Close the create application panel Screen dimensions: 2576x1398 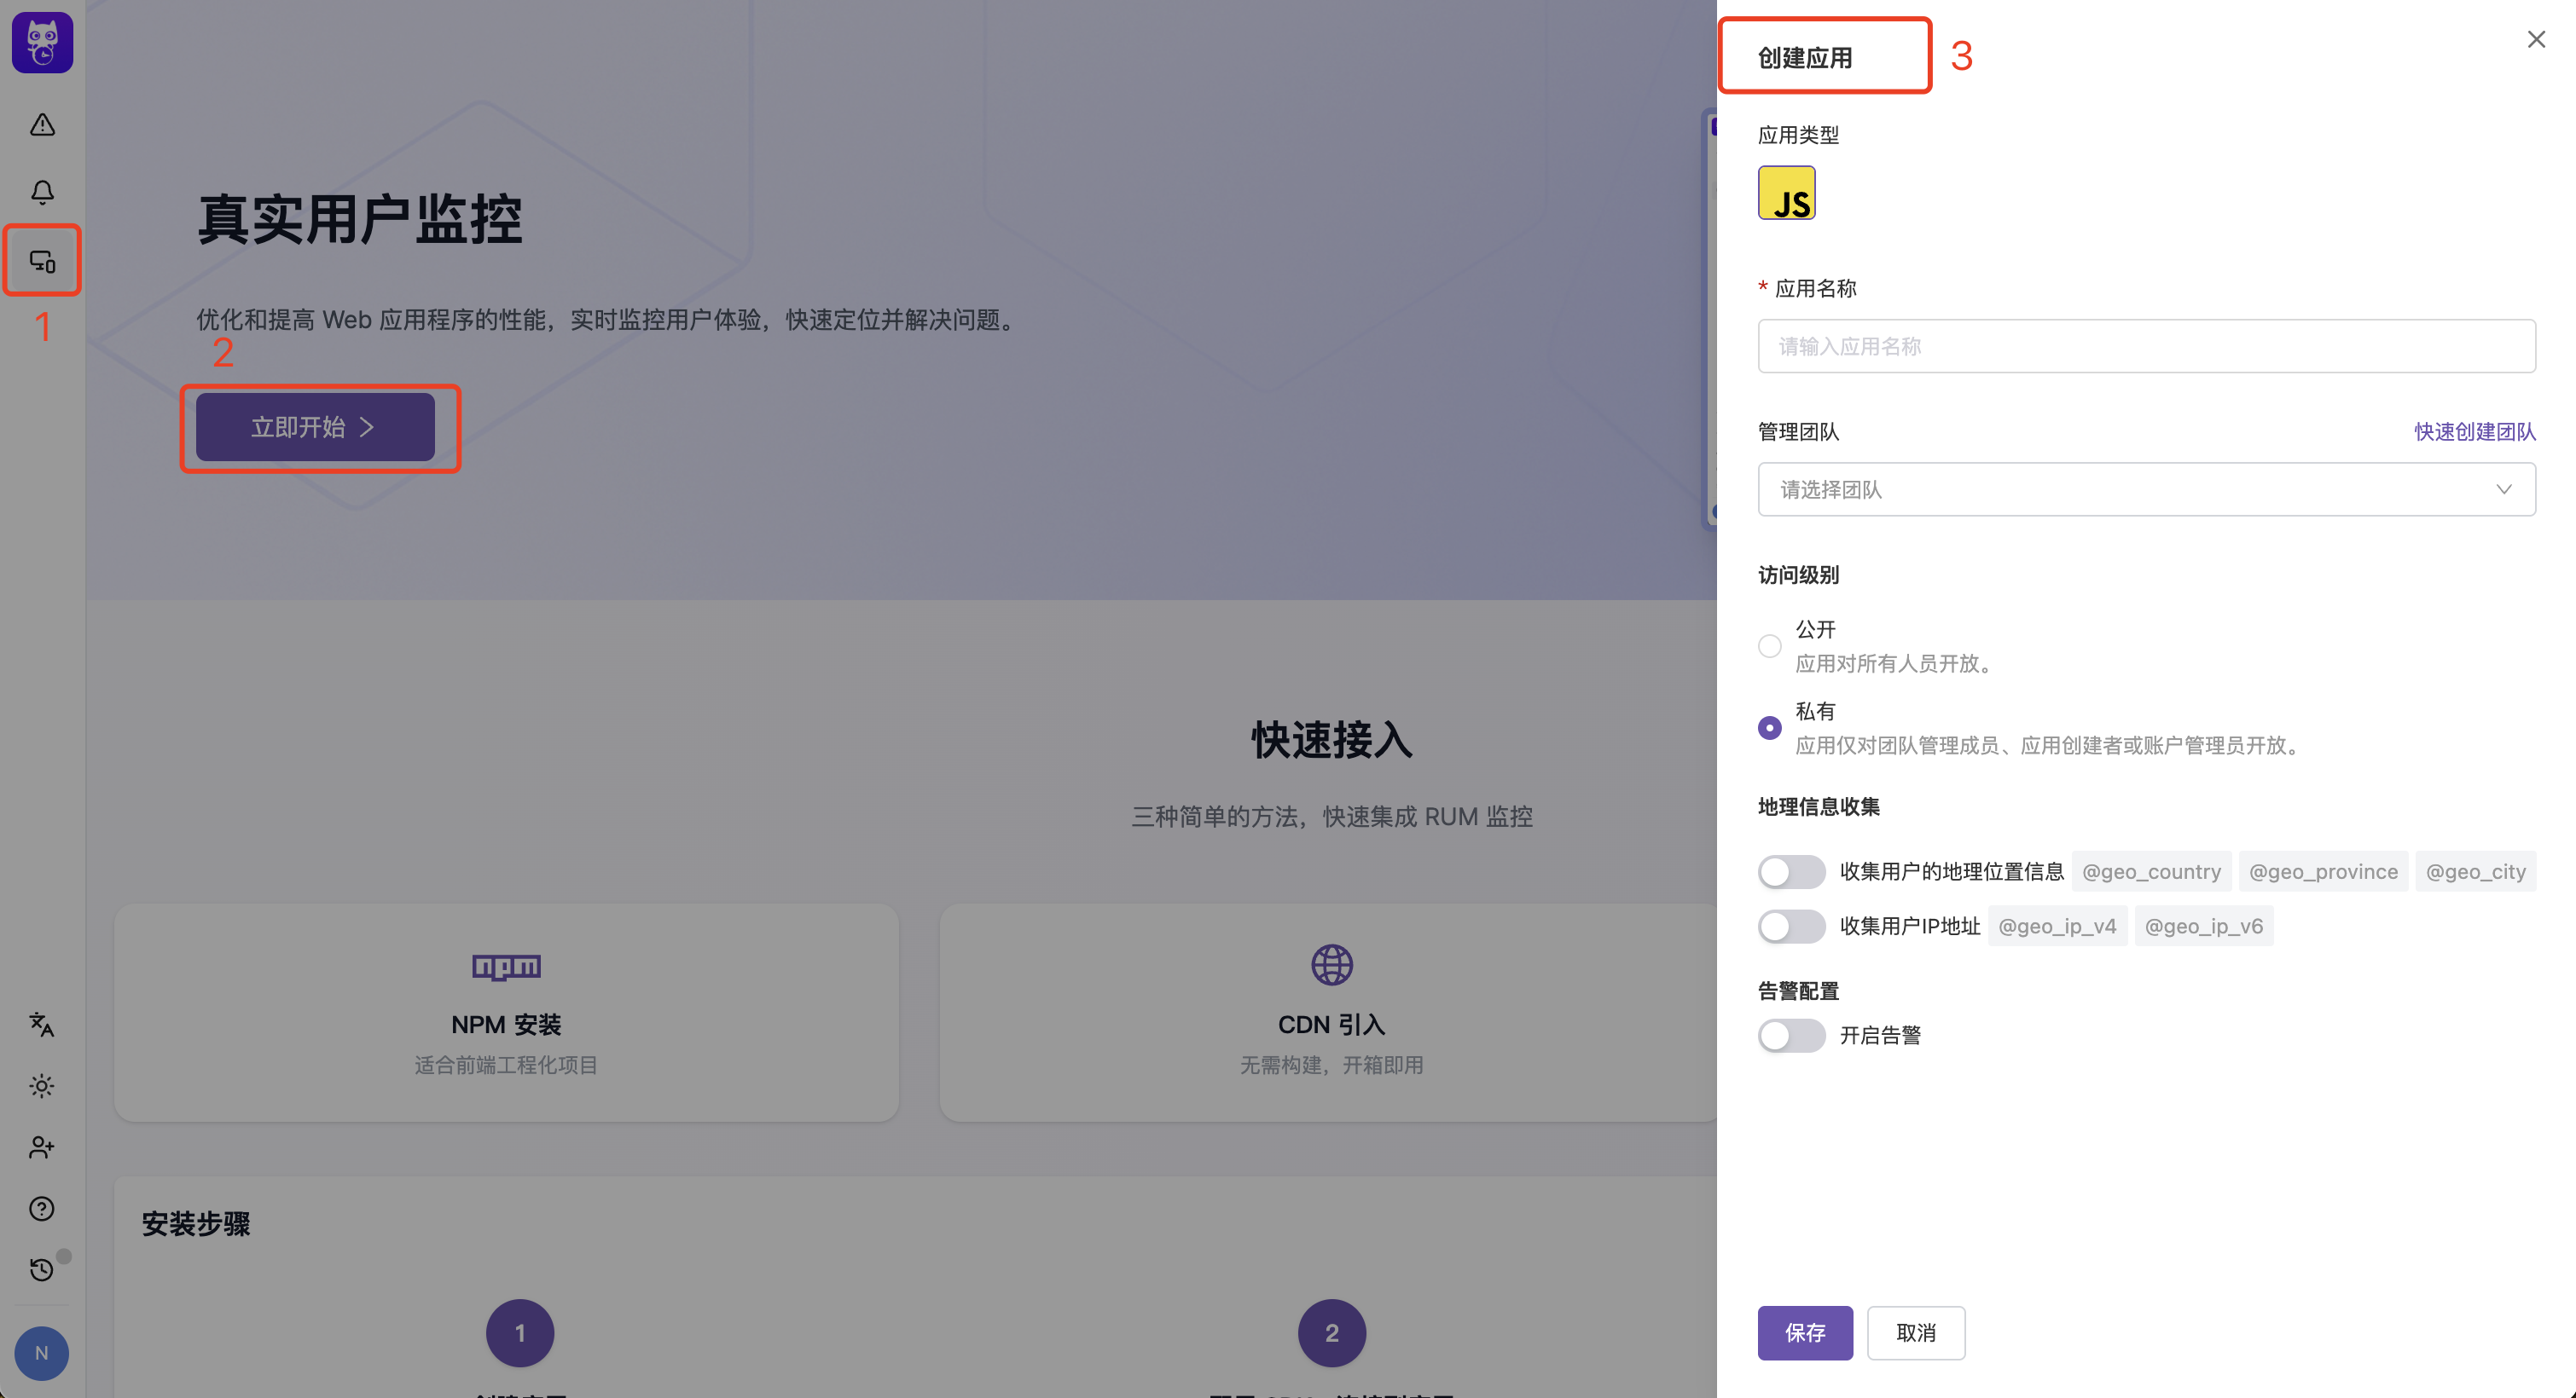click(x=2536, y=39)
